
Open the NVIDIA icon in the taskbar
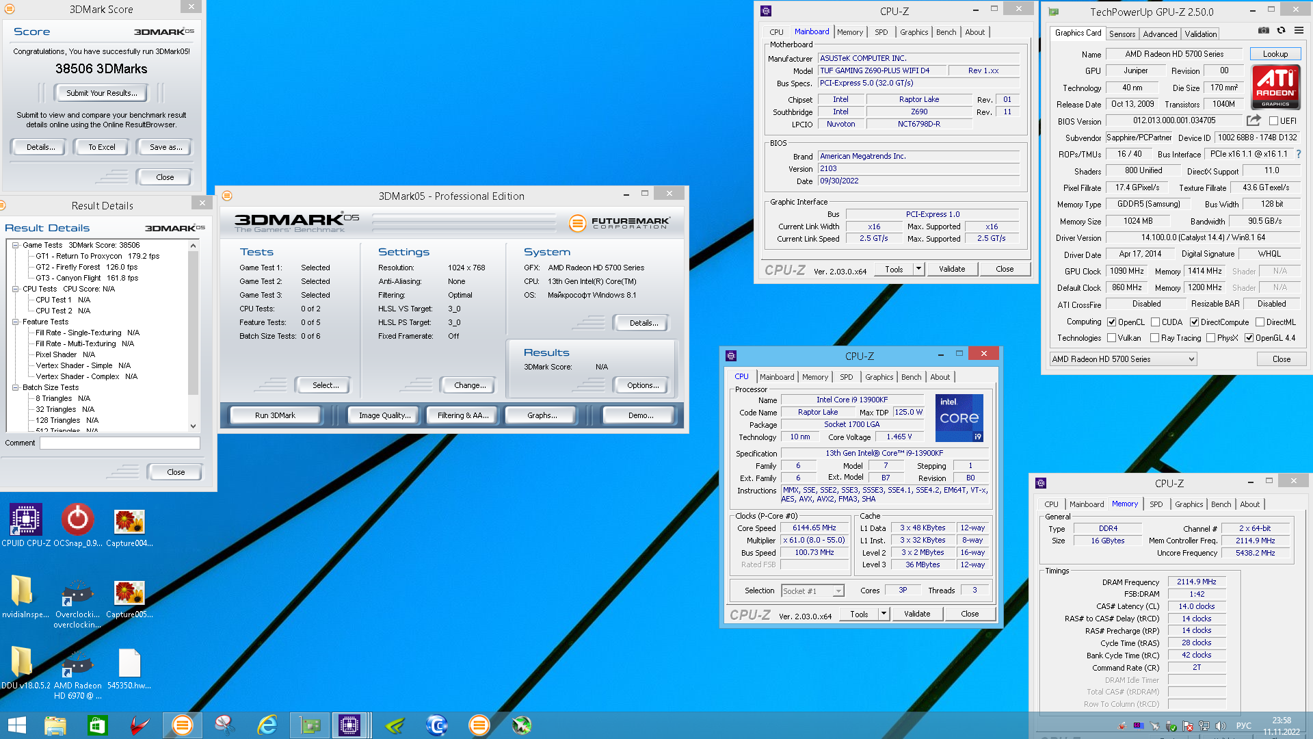[395, 725]
